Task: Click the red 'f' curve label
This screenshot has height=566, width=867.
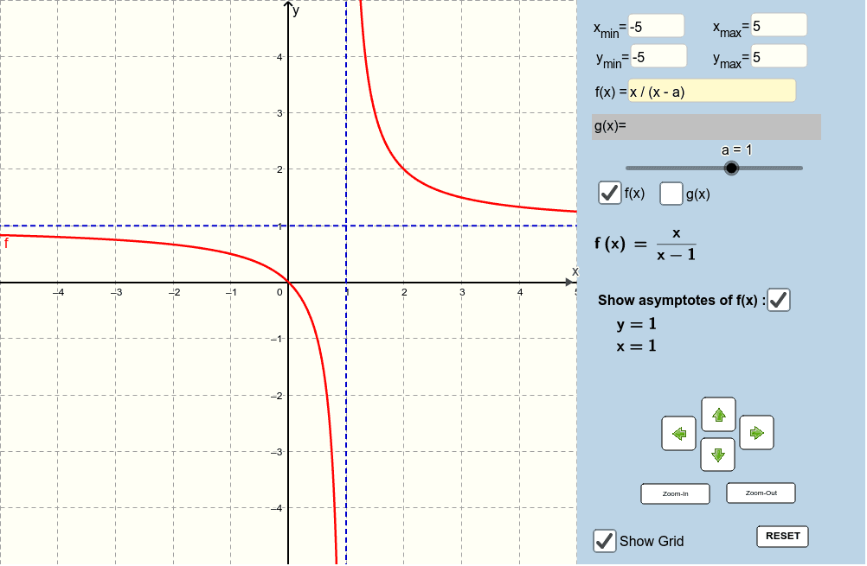Action: [6, 243]
